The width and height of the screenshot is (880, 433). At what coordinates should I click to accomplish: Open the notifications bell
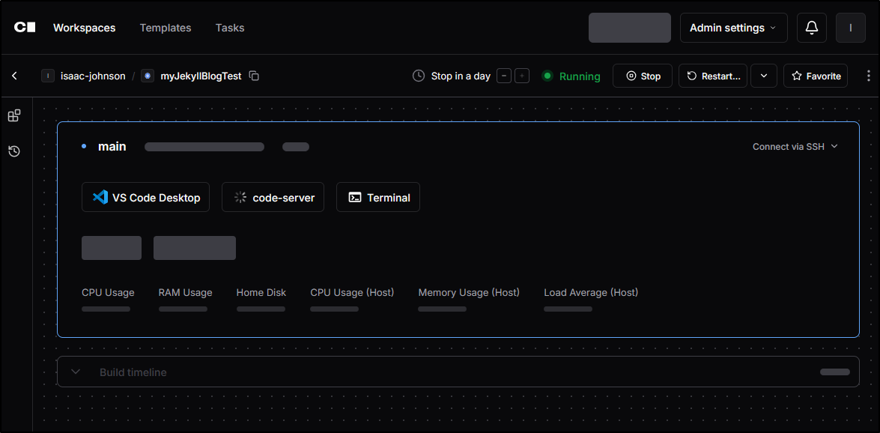[x=811, y=28]
